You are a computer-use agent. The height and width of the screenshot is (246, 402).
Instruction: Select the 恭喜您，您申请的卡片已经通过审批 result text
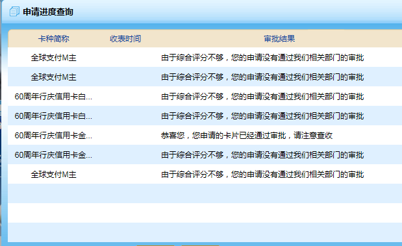pos(247,135)
